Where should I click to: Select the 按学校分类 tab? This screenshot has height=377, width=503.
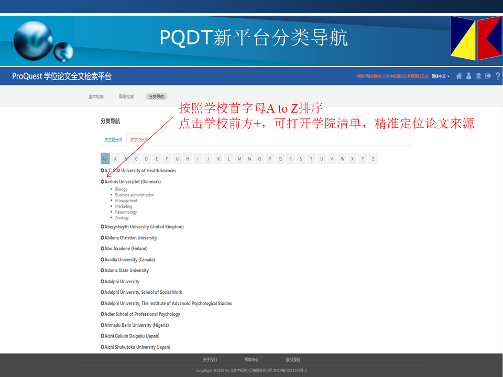pyautogui.click(x=139, y=140)
